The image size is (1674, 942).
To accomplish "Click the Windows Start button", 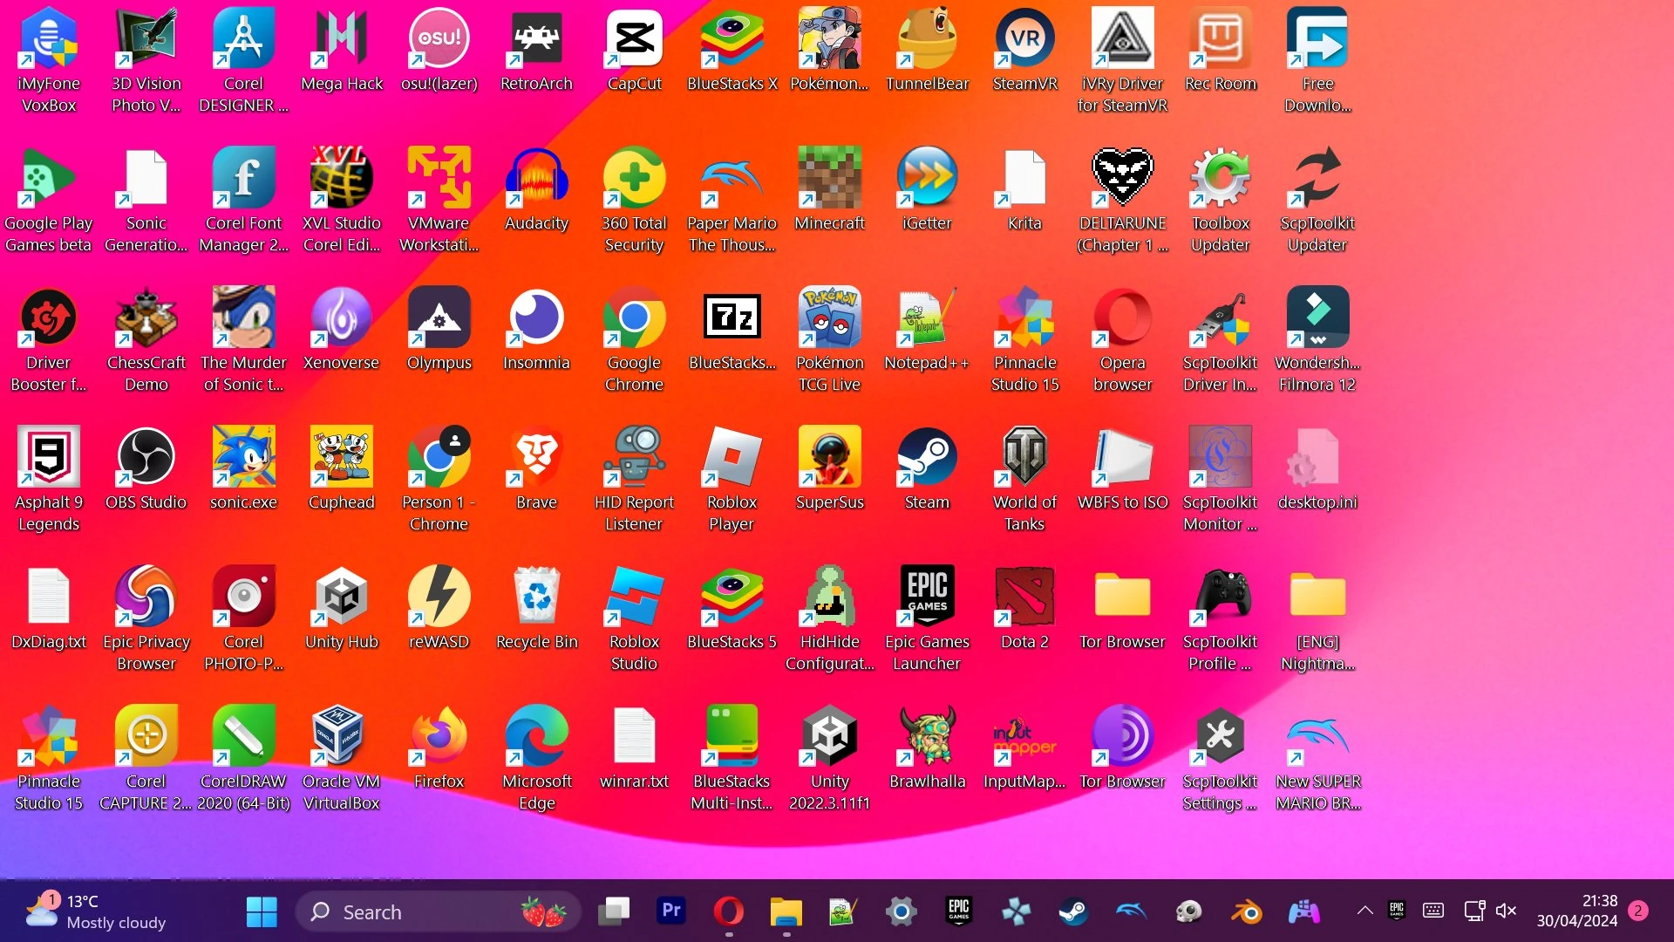I will pos(262,911).
